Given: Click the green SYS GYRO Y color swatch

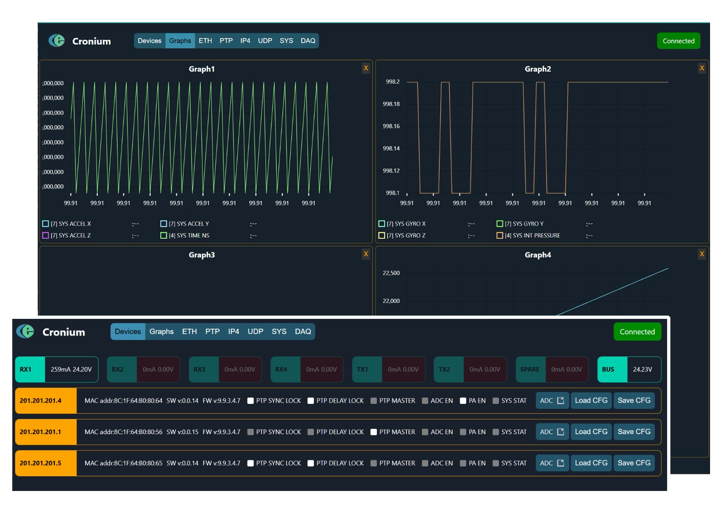Looking at the screenshot, I should click(499, 224).
